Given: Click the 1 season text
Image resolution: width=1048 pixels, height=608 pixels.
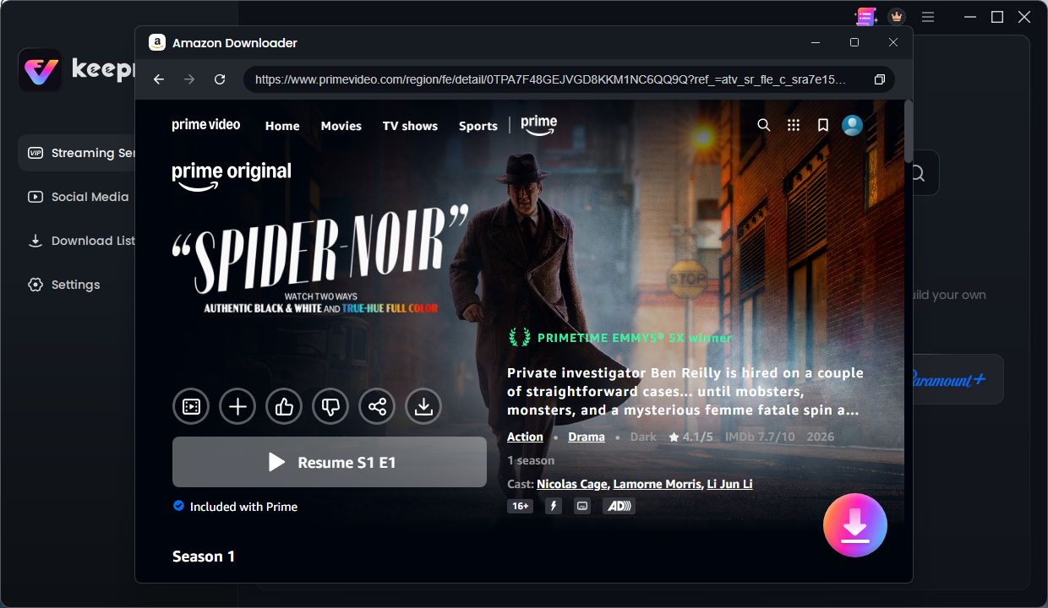Looking at the screenshot, I should [x=531, y=460].
